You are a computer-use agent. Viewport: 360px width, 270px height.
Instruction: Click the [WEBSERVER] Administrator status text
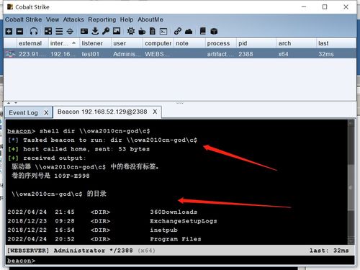(56, 251)
